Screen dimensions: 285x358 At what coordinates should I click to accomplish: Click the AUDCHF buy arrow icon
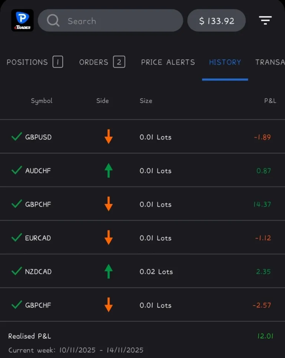(x=108, y=170)
